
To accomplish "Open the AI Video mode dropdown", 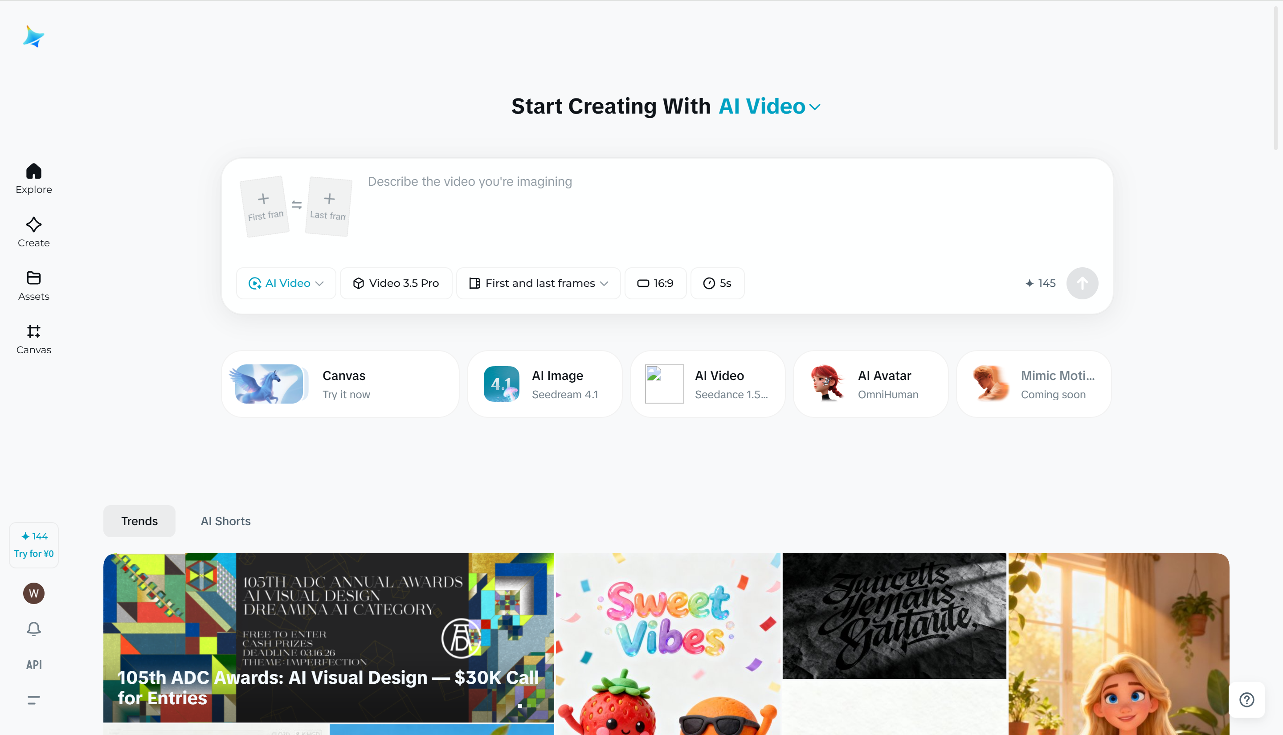I will pos(286,283).
